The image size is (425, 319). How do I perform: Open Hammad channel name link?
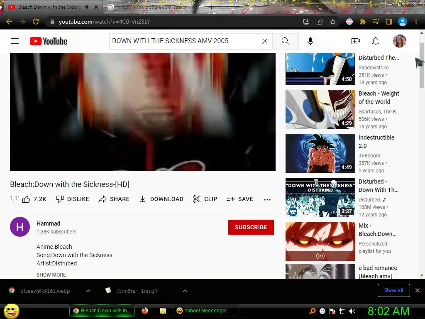[x=48, y=223]
